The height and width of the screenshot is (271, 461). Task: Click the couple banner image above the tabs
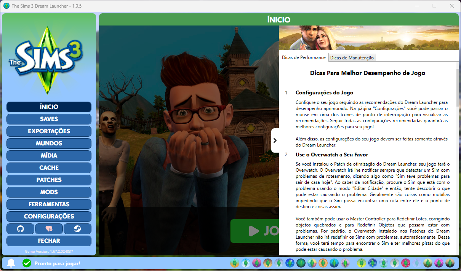(x=368, y=38)
